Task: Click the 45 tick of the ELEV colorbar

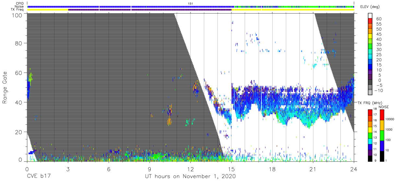Action: click(x=379, y=34)
